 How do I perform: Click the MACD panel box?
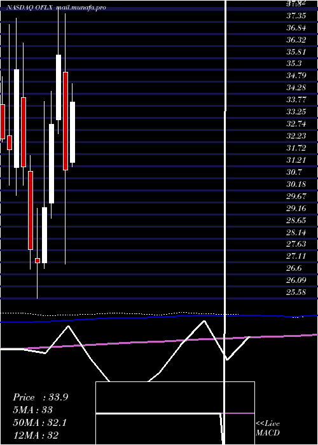pyautogui.click(x=175, y=413)
